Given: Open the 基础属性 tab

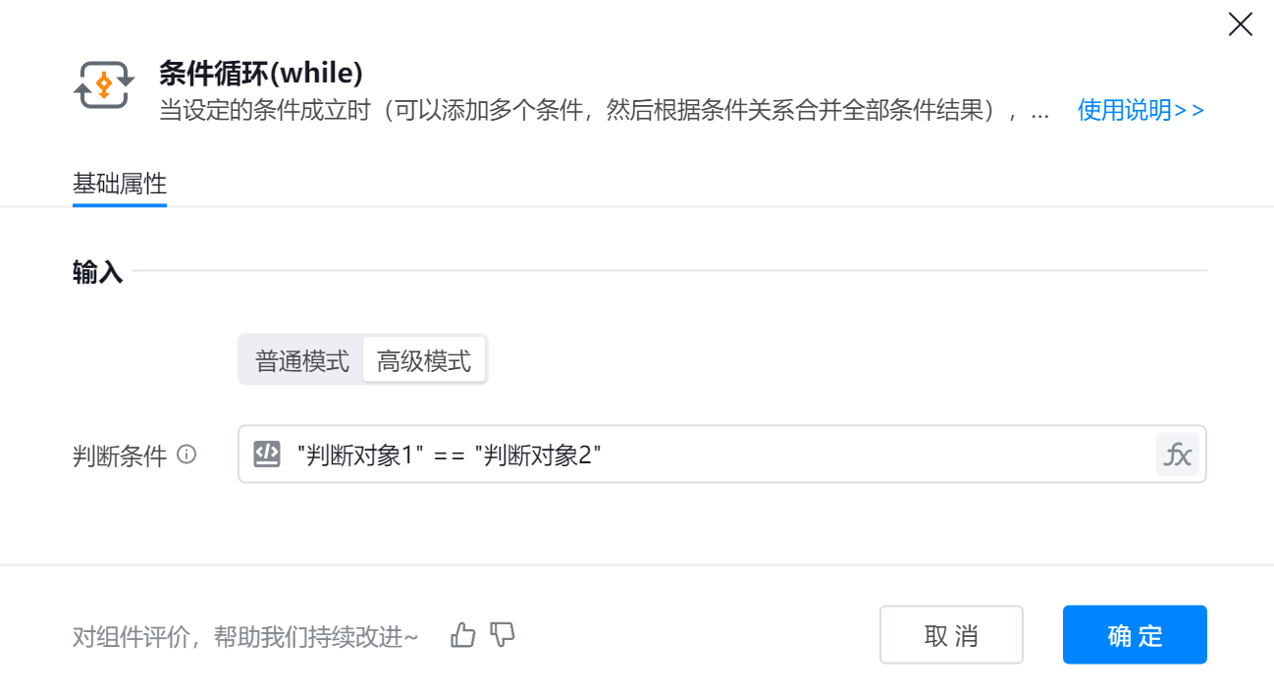Looking at the screenshot, I should pyautogui.click(x=120, y=185).
